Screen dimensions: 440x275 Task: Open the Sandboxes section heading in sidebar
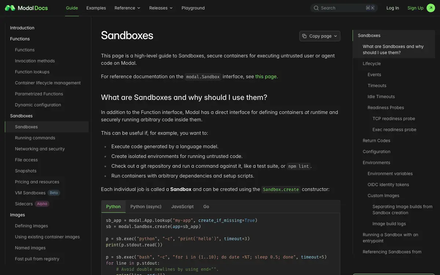(x=21, y=116)
